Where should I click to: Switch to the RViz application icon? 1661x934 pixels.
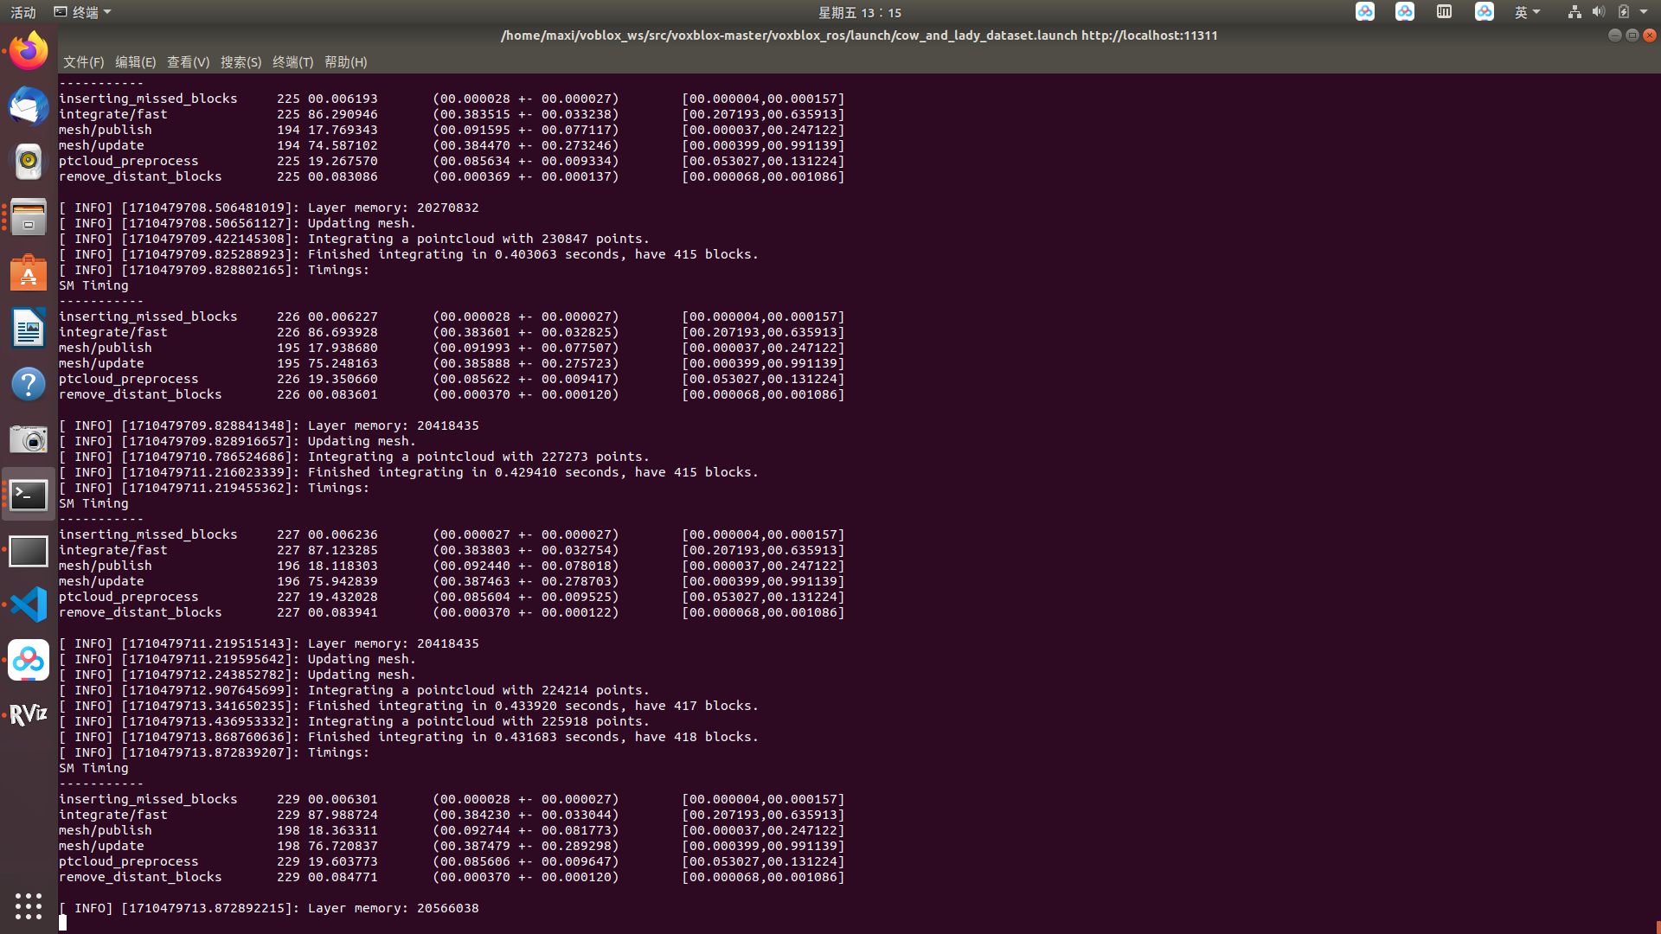coord(29,714)
